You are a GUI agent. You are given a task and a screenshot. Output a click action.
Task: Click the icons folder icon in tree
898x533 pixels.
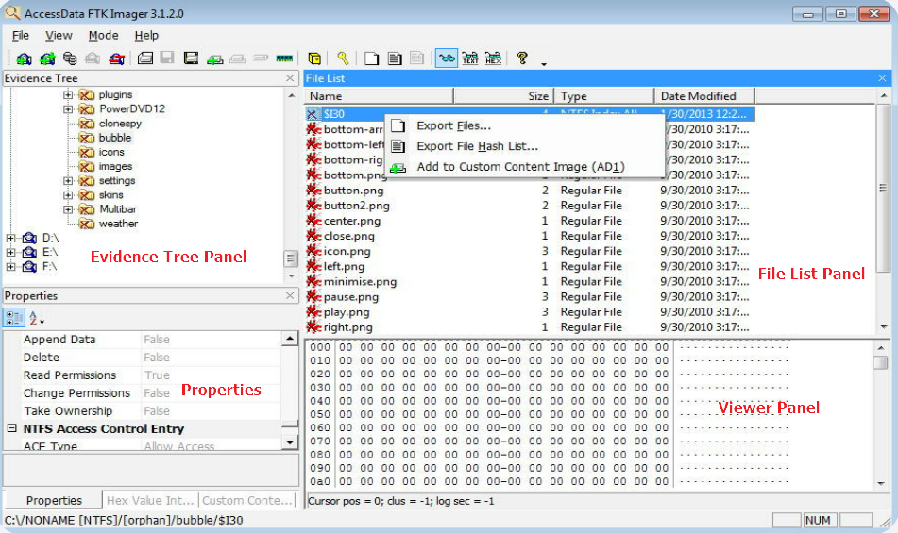(87, 152)
